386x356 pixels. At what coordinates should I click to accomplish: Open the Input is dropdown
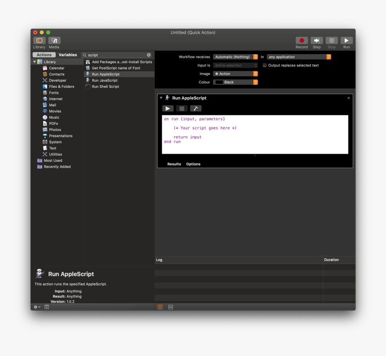[x=235, y=65]
